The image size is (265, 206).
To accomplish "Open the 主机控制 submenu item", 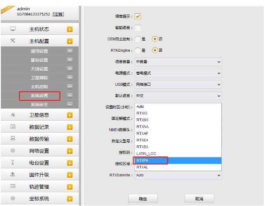I will pyautogui.click(x=39, y=87).
